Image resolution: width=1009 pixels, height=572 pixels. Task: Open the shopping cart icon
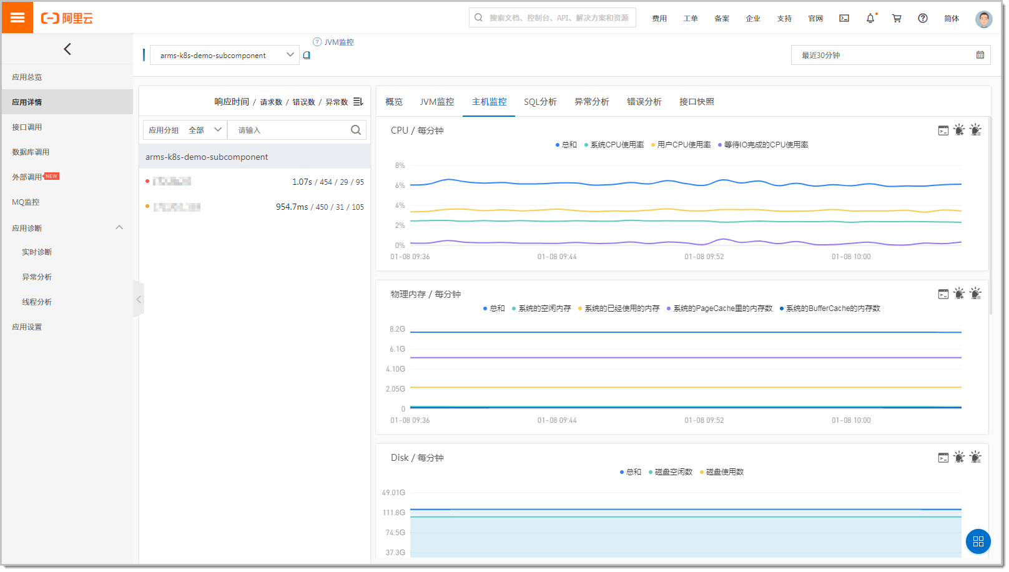pos(896,18)
